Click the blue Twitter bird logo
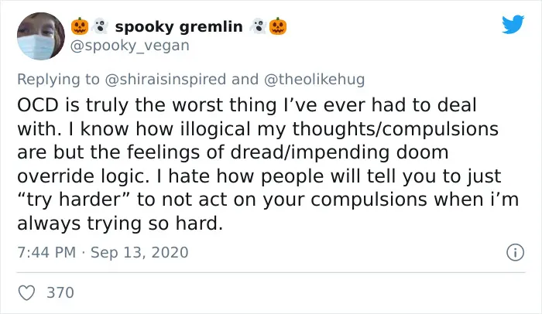The height and width of the screenshot is (314, 542). coord(513,24)
